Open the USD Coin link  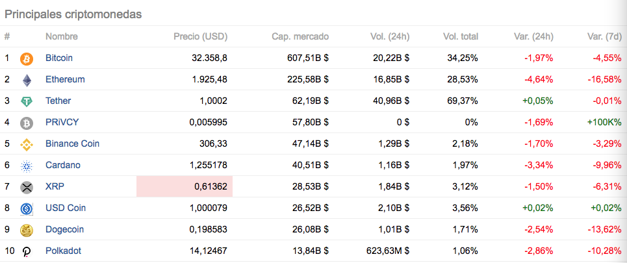[66, 208]
